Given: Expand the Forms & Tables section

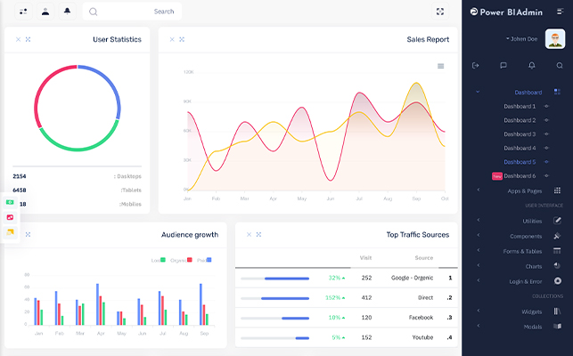Looking at the screenshot, I should [x=522, y=251].
